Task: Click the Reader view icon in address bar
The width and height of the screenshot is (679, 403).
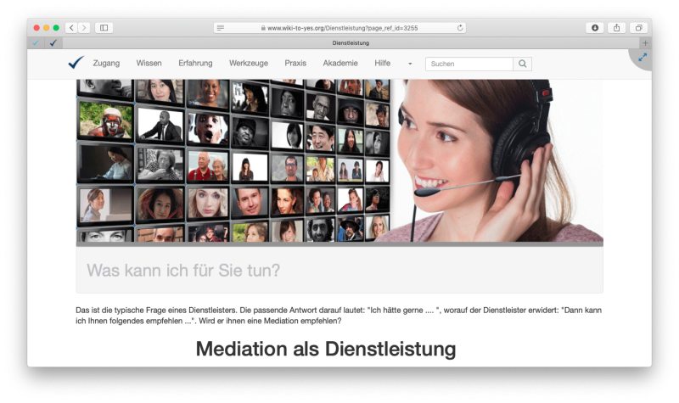Action: [221, 28]
